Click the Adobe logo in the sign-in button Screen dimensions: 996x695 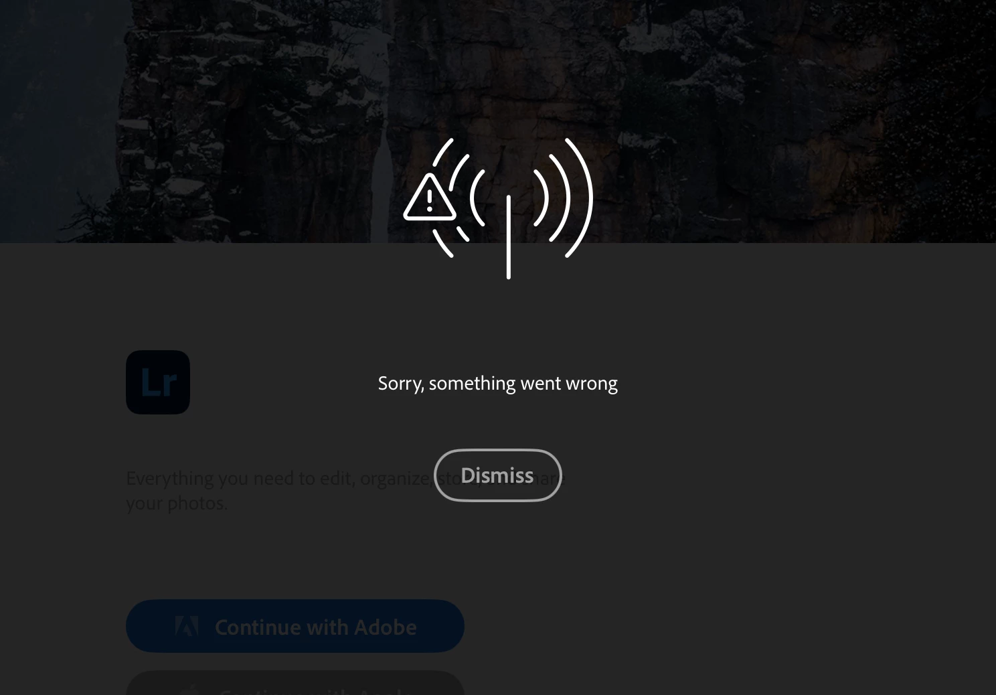[186, 626]
